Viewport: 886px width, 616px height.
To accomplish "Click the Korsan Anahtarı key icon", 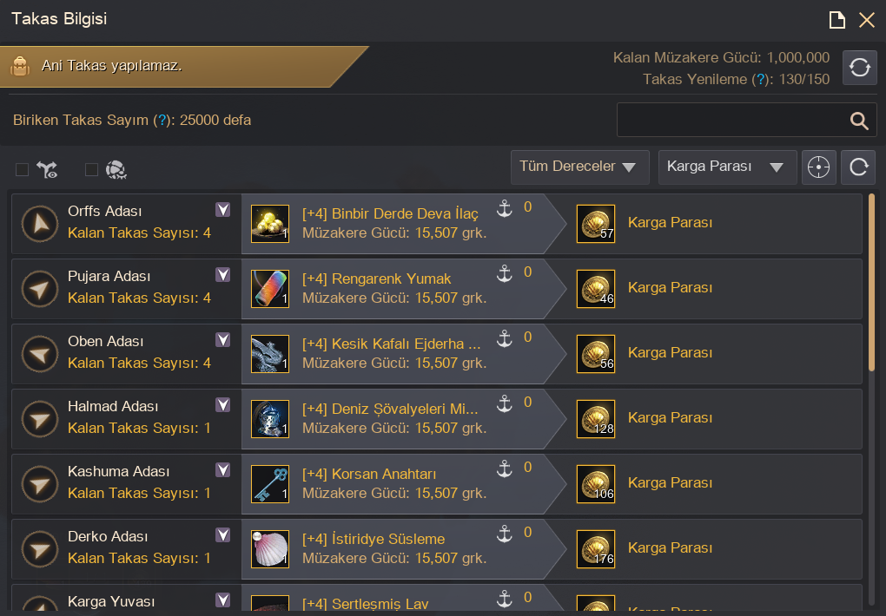I will [x=269, y=484].
